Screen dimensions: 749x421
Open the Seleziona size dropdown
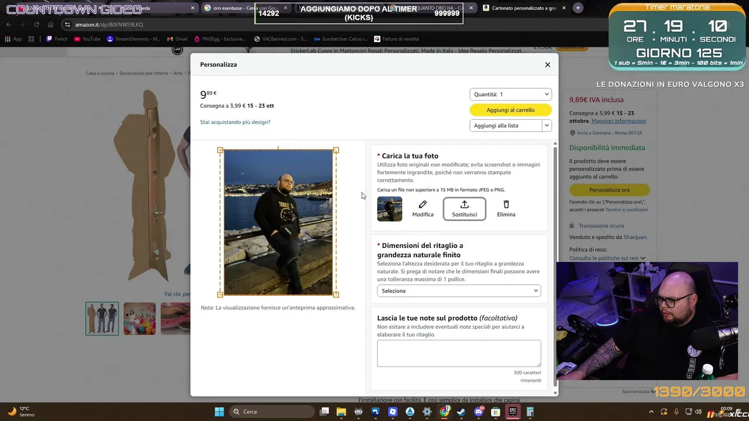(459, 291)
